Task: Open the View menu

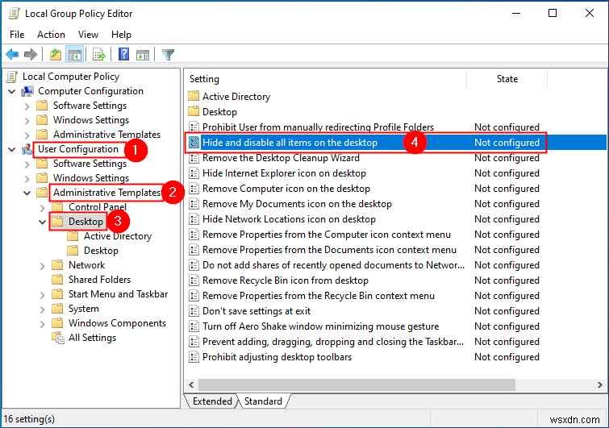Action: (88, 35)
